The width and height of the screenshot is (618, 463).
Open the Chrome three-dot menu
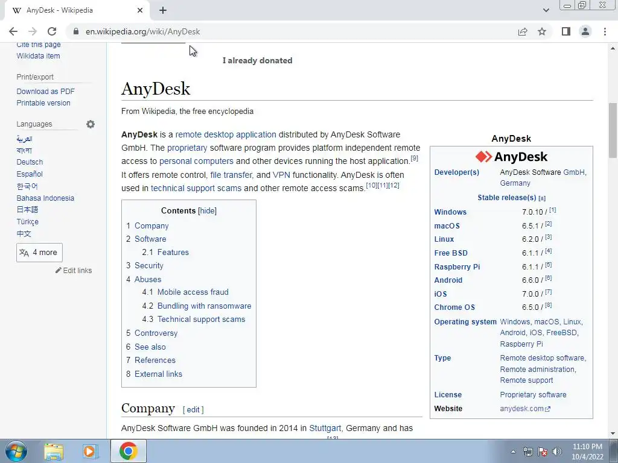pos(605,31)
